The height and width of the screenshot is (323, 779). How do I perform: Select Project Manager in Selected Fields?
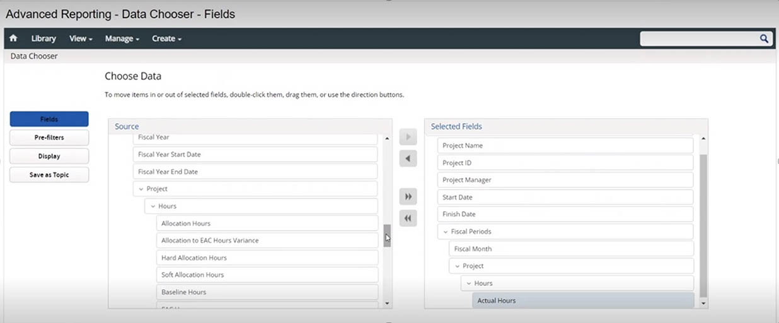click(x=565, y=180)
